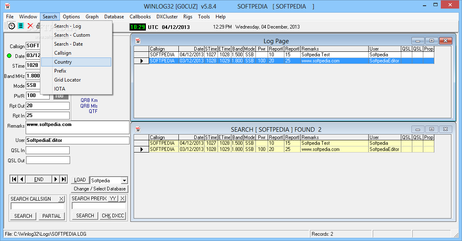The width and height of the screenshot is (462, 241).
Task: Click the Rpt In field
Action: (x=48, y=116)
